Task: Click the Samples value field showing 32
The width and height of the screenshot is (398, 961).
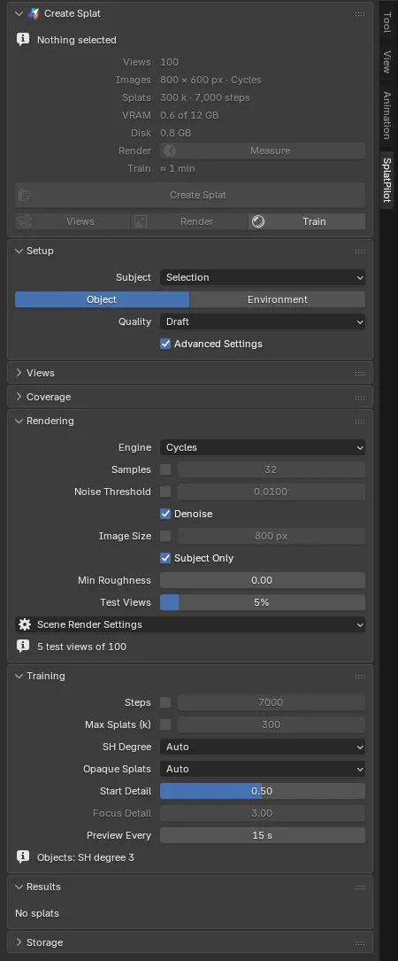Action: 272,469
